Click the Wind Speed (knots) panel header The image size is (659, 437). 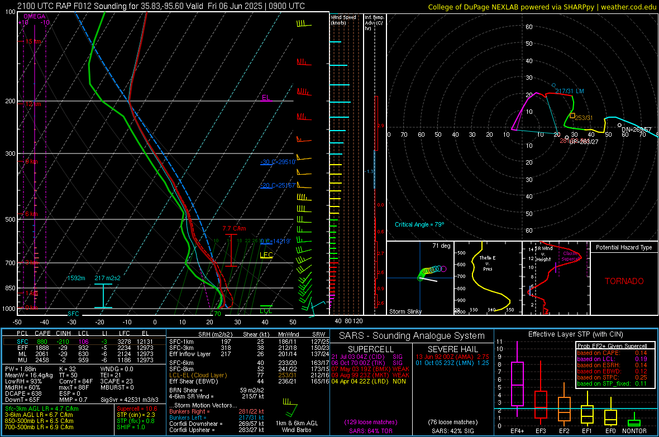[343, 20]
